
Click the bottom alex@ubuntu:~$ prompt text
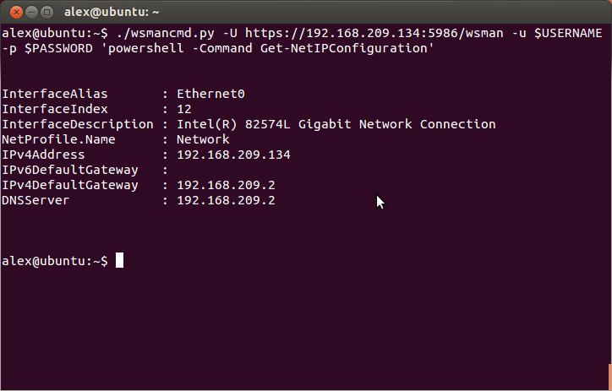[55, 261]
